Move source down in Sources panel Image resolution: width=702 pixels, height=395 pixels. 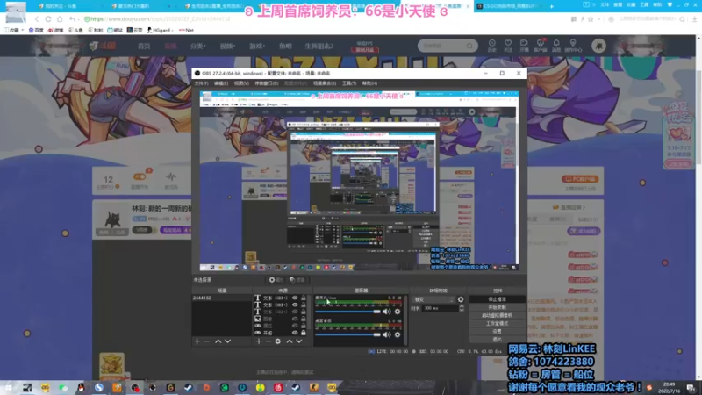pos(298,341)
